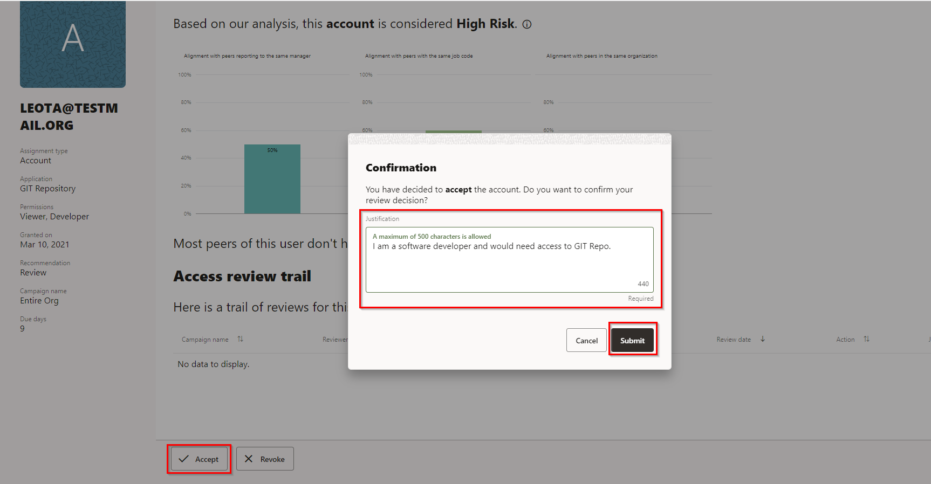Open the High Risk info icon

point(527,24)
